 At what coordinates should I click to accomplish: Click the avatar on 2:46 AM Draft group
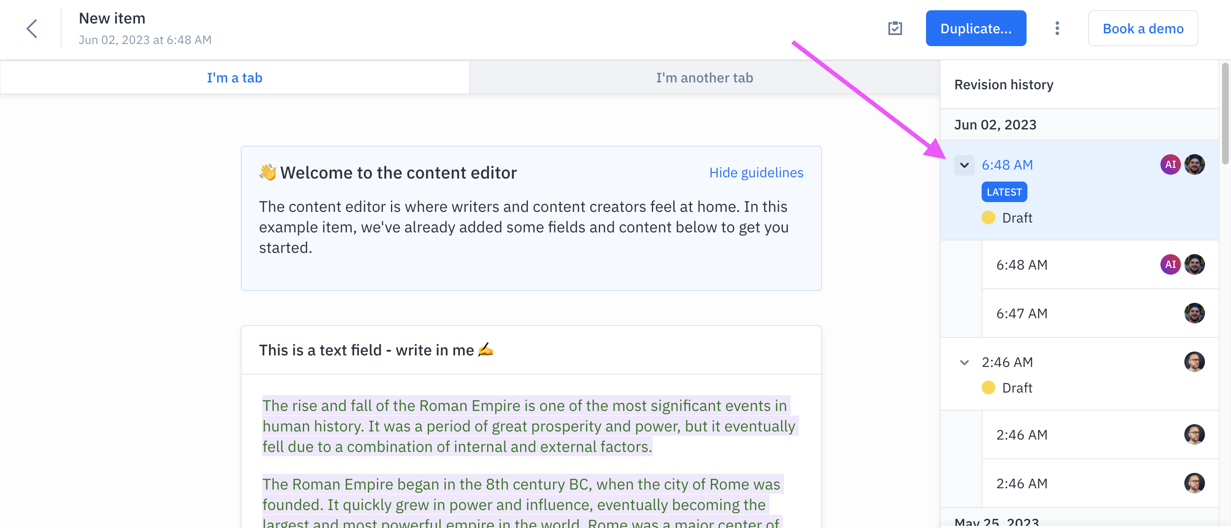click(x=1194, y=362)
